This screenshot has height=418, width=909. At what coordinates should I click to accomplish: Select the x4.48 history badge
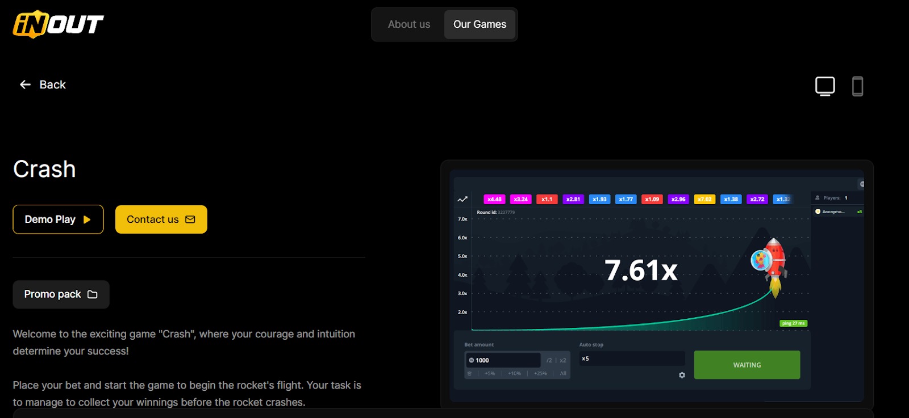click(x=494, y=199)
